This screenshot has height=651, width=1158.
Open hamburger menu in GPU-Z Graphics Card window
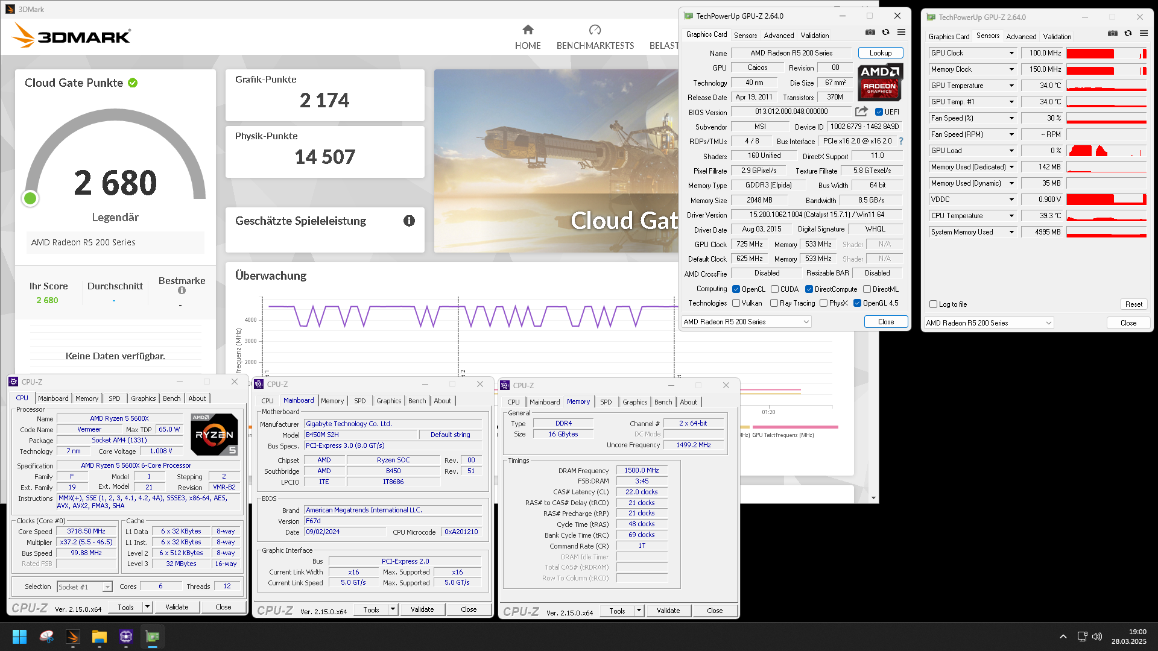click(x=901, y=33)
